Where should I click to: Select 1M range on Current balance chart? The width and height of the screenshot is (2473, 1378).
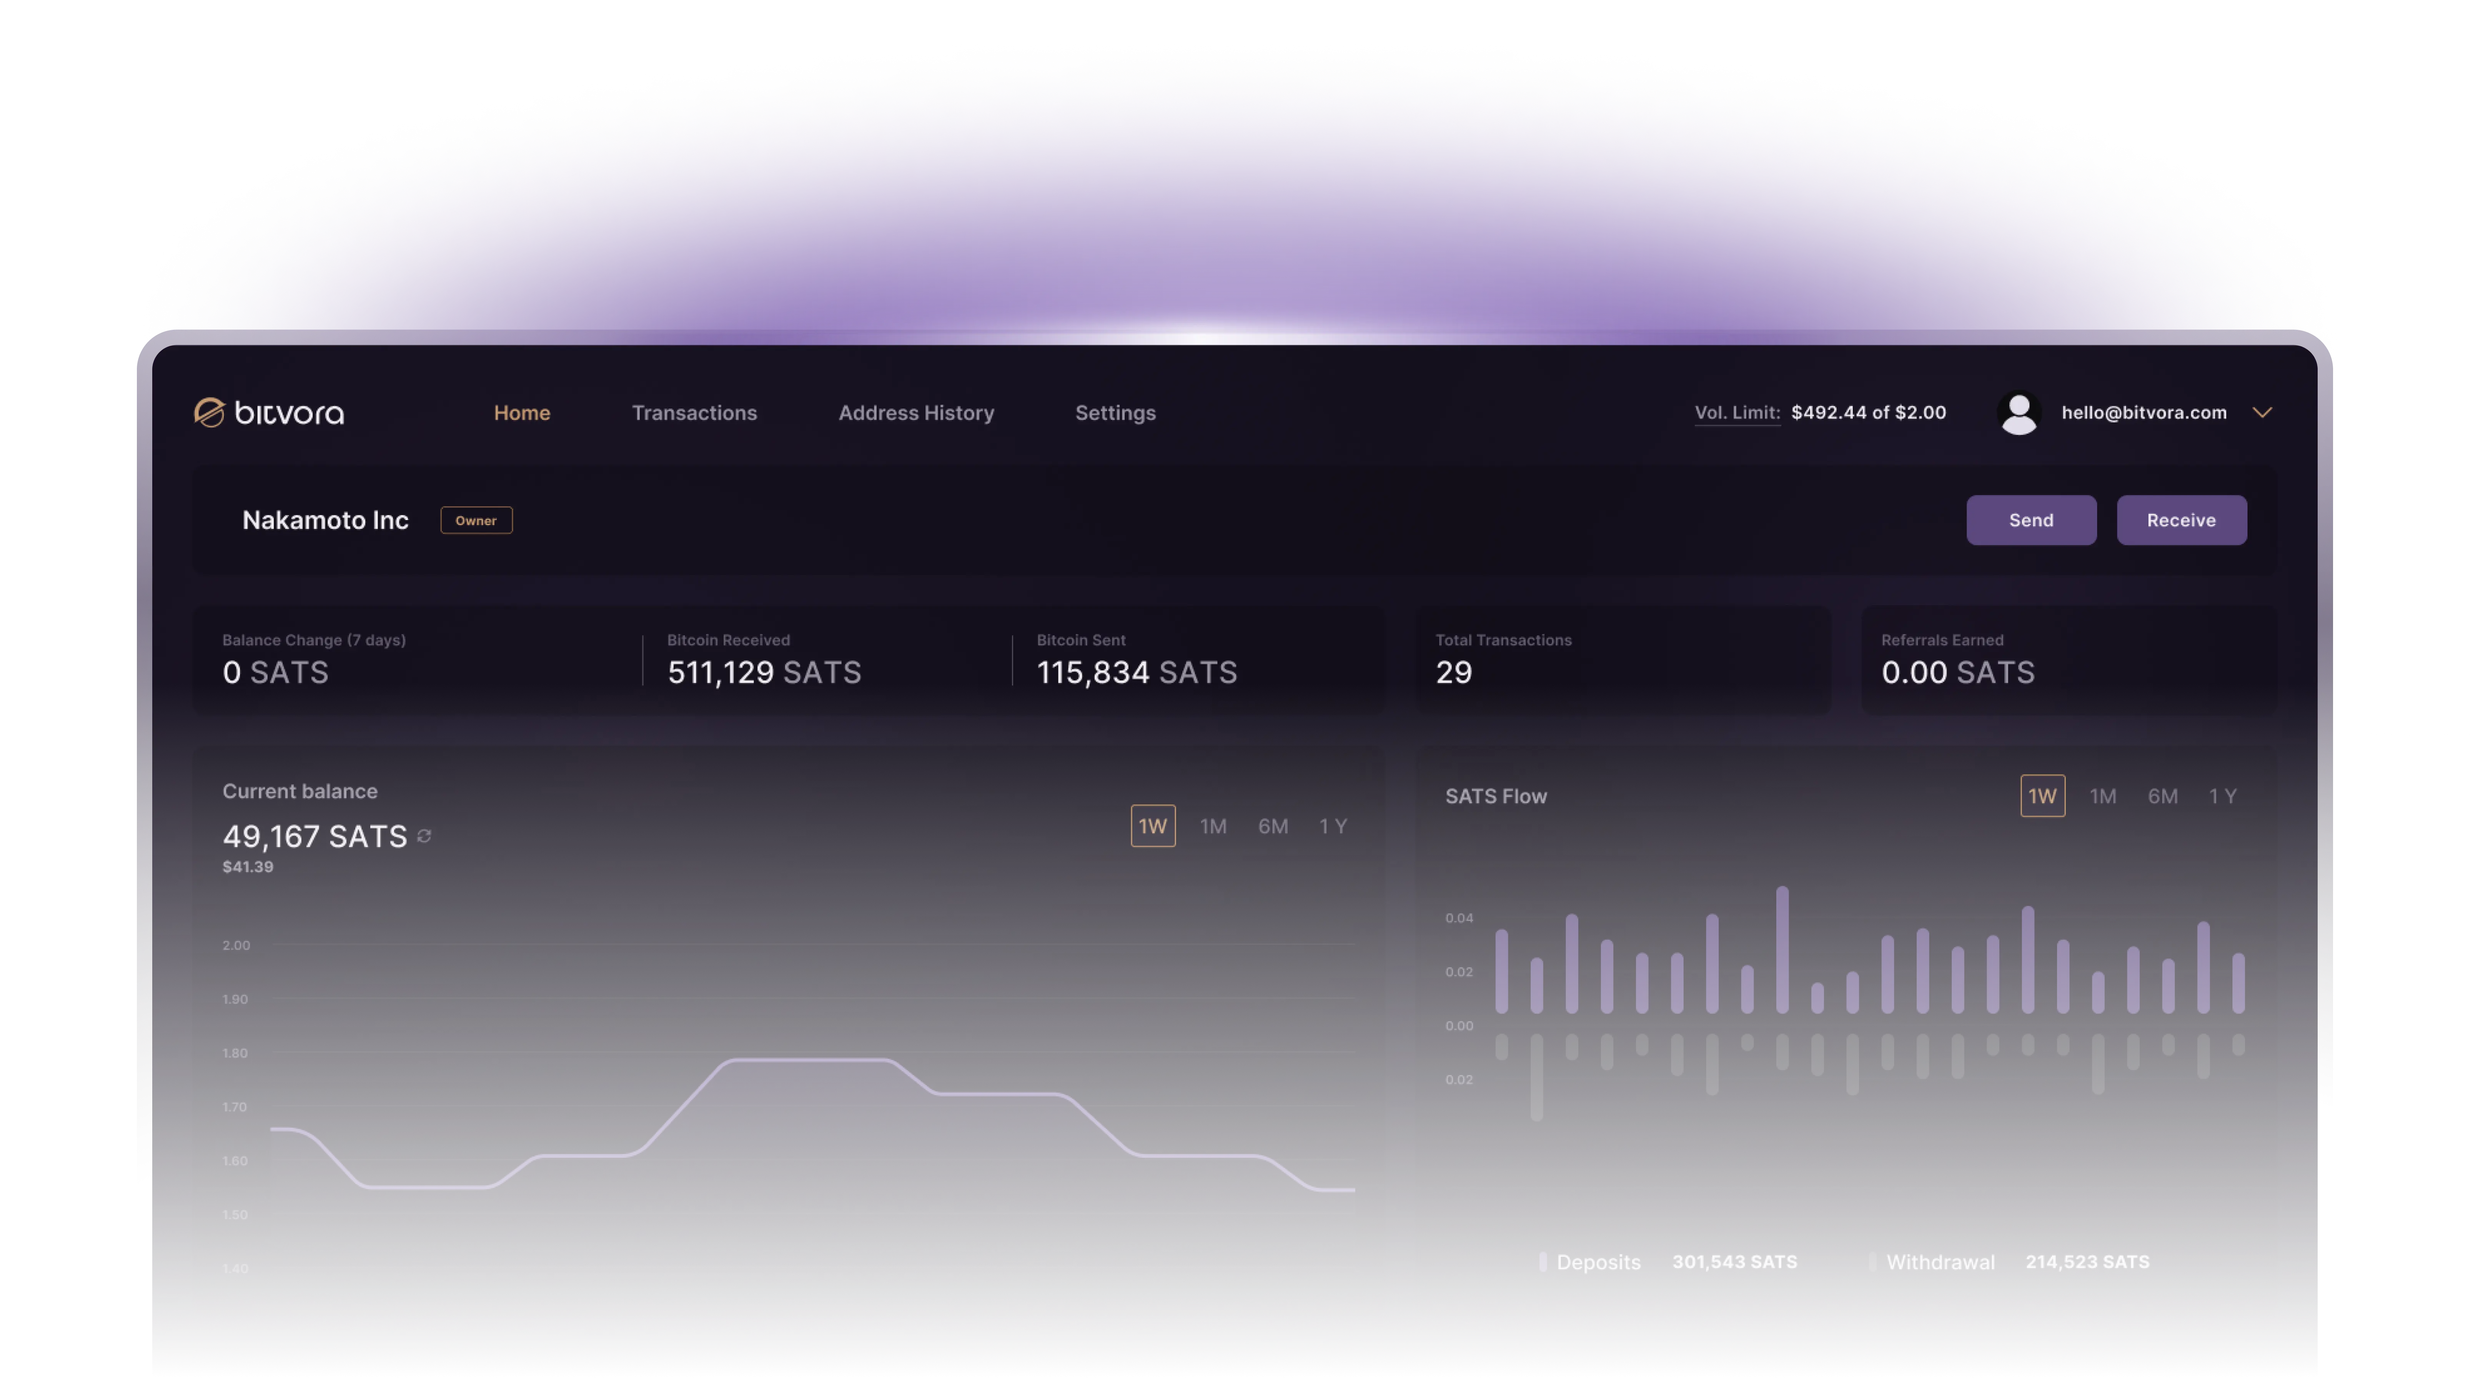pyautogui.click(x=1213, y=826)
